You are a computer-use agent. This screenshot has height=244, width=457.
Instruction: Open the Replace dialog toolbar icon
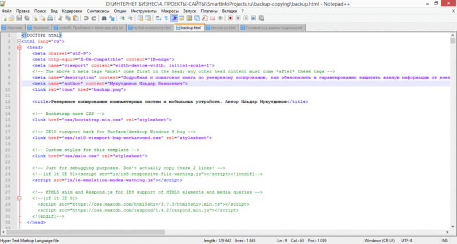coord(112,18)
